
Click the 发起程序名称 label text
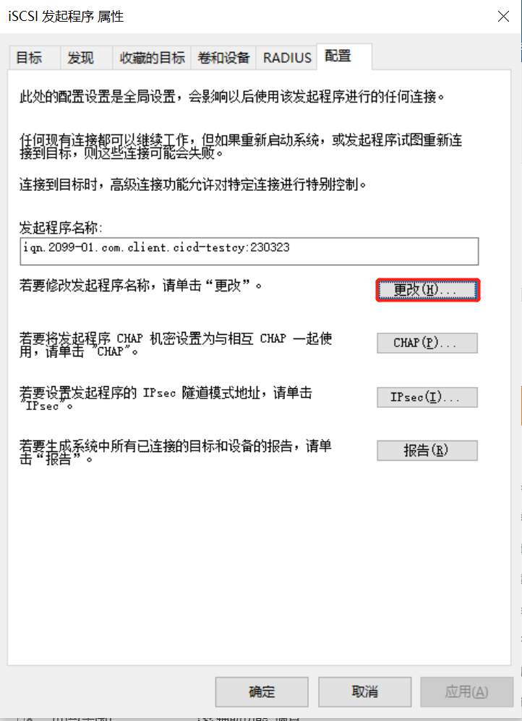pyautogui.click(x=61, y=228)
